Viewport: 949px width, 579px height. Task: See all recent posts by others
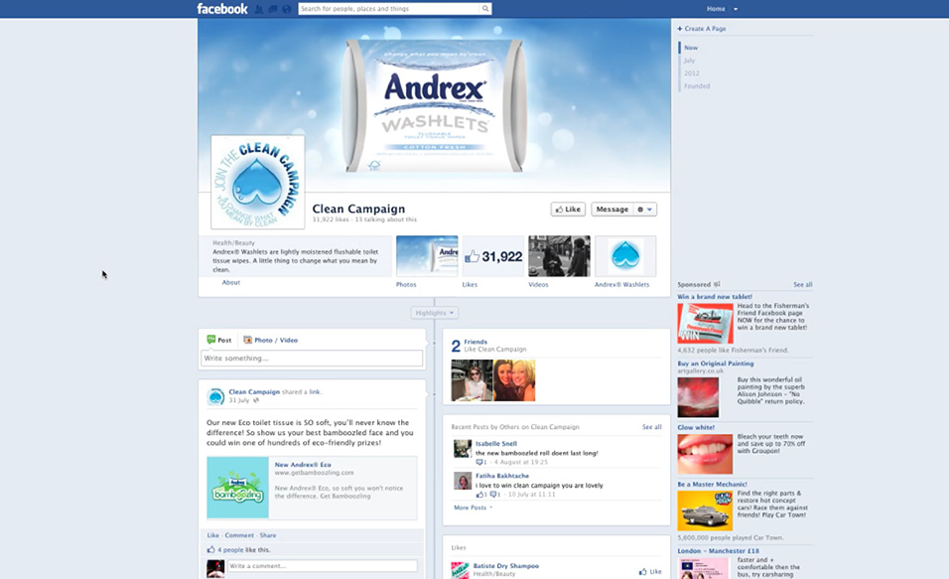(652, 427)
